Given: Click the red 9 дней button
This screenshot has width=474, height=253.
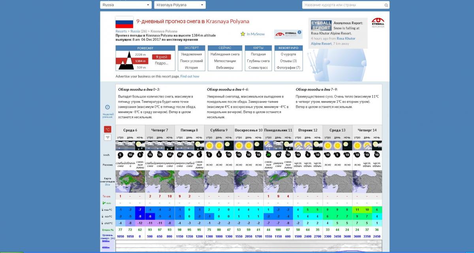Looking at the screenshot, I should [161, 57].
